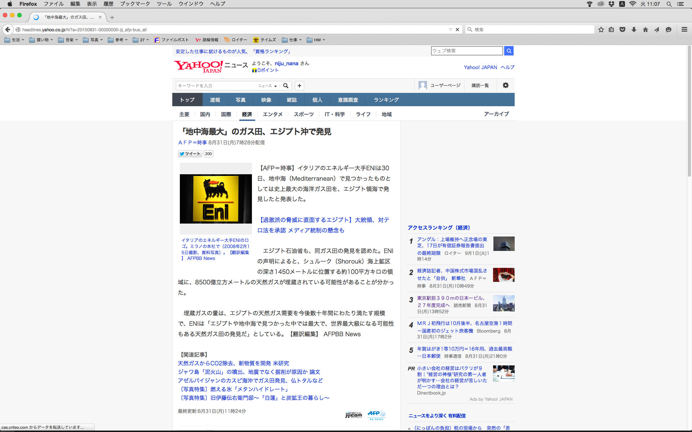Open the 天然ガスからCO2除去 related article link
This screenshot has height=432, width=692.
coord(233,363)
